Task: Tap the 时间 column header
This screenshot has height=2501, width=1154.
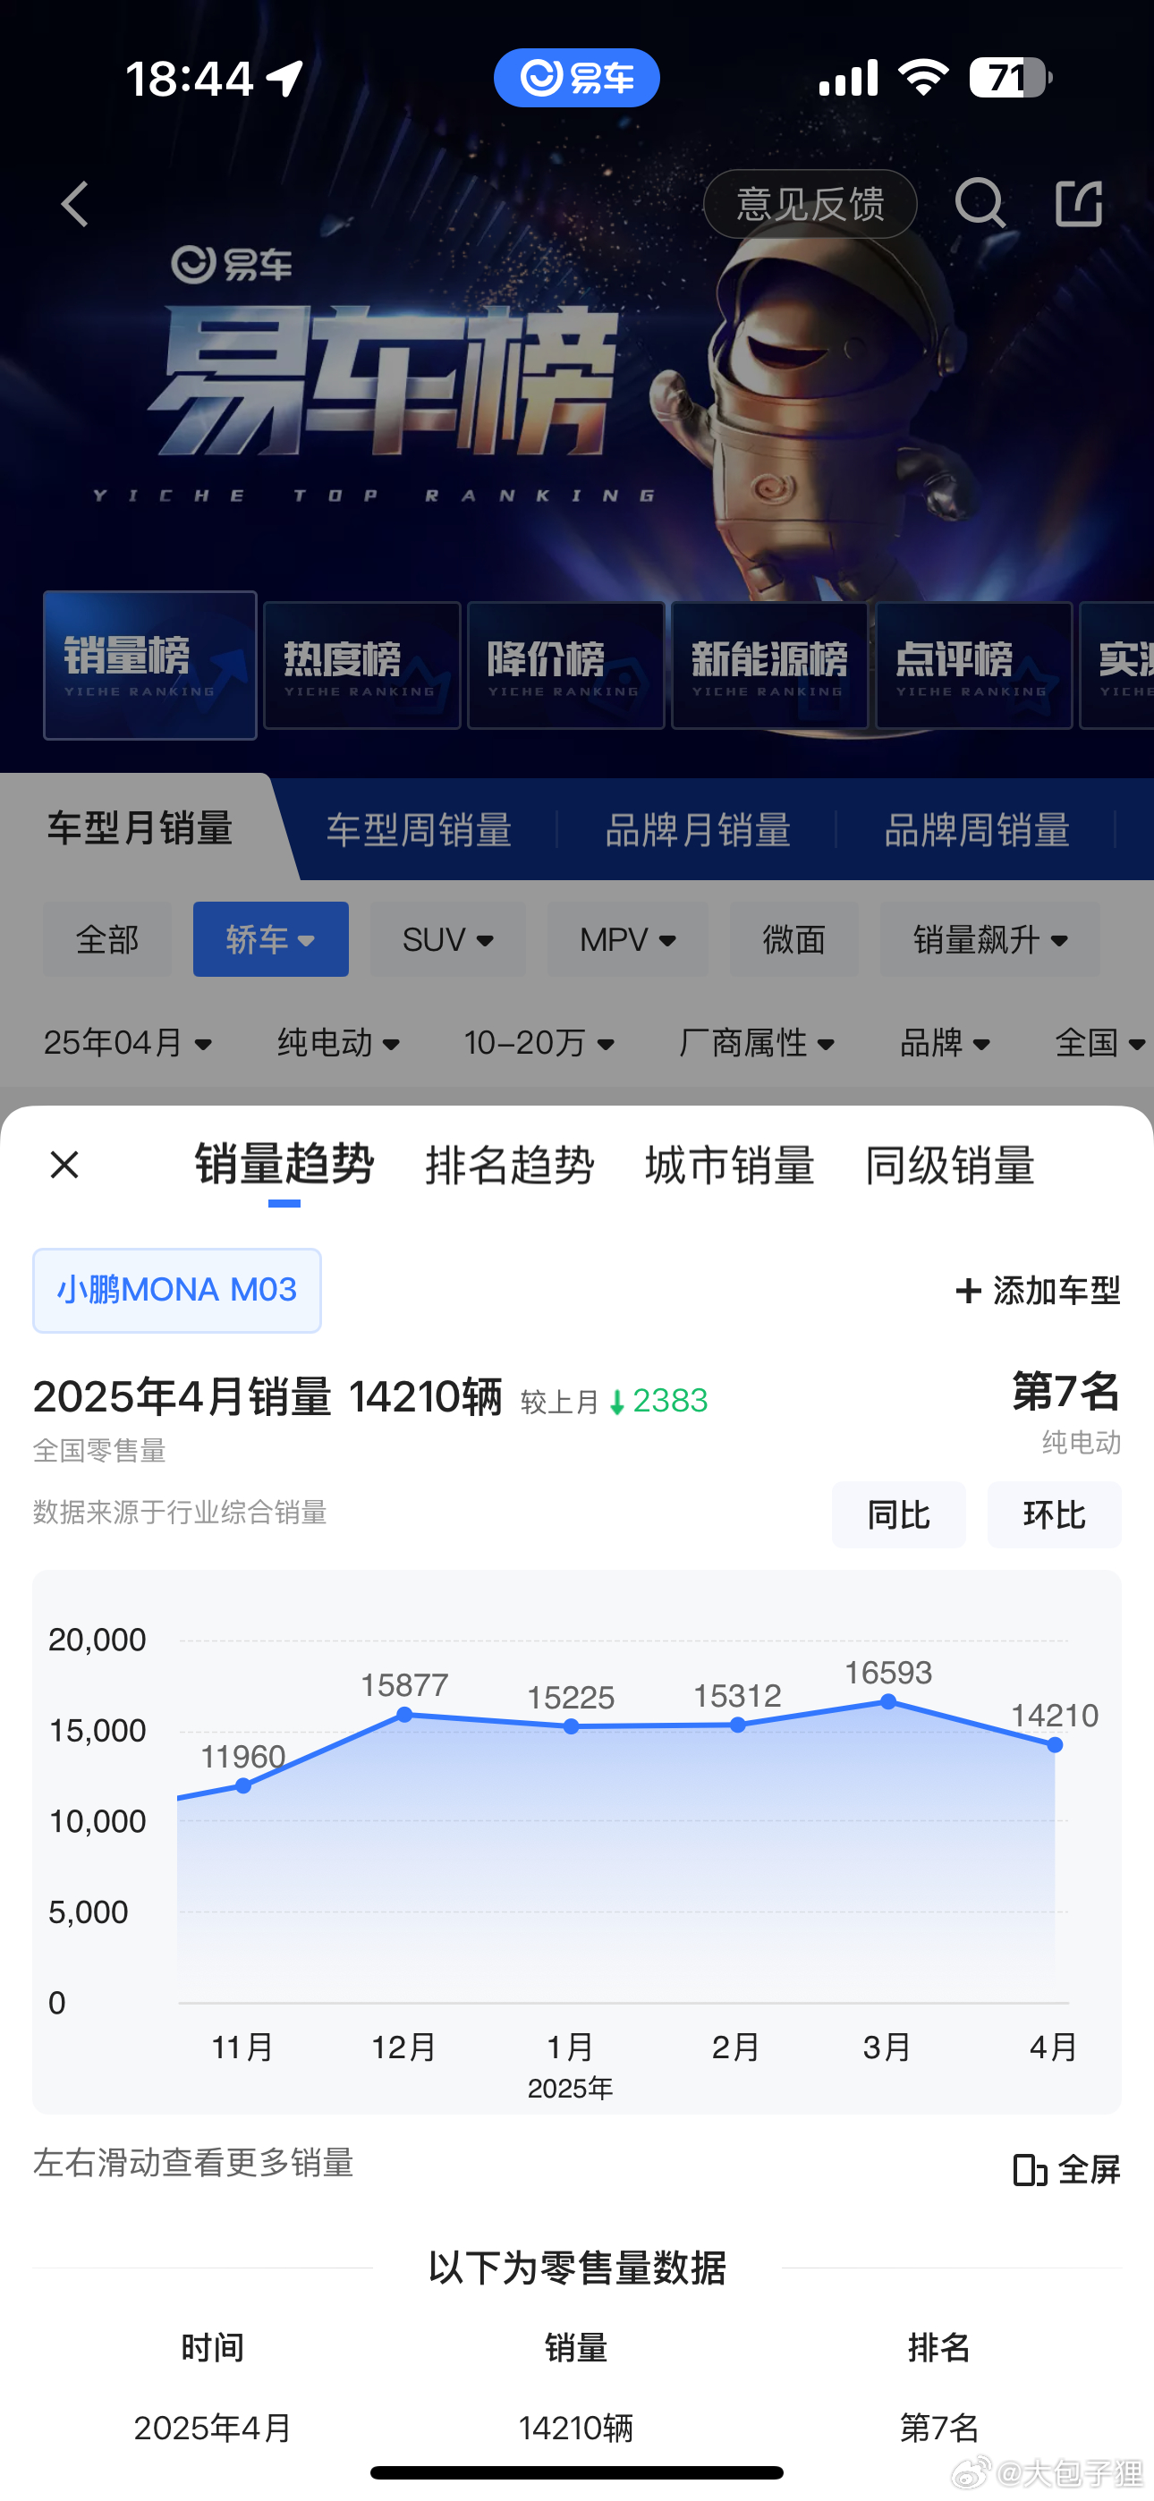Action: (x=213, y=2348)
